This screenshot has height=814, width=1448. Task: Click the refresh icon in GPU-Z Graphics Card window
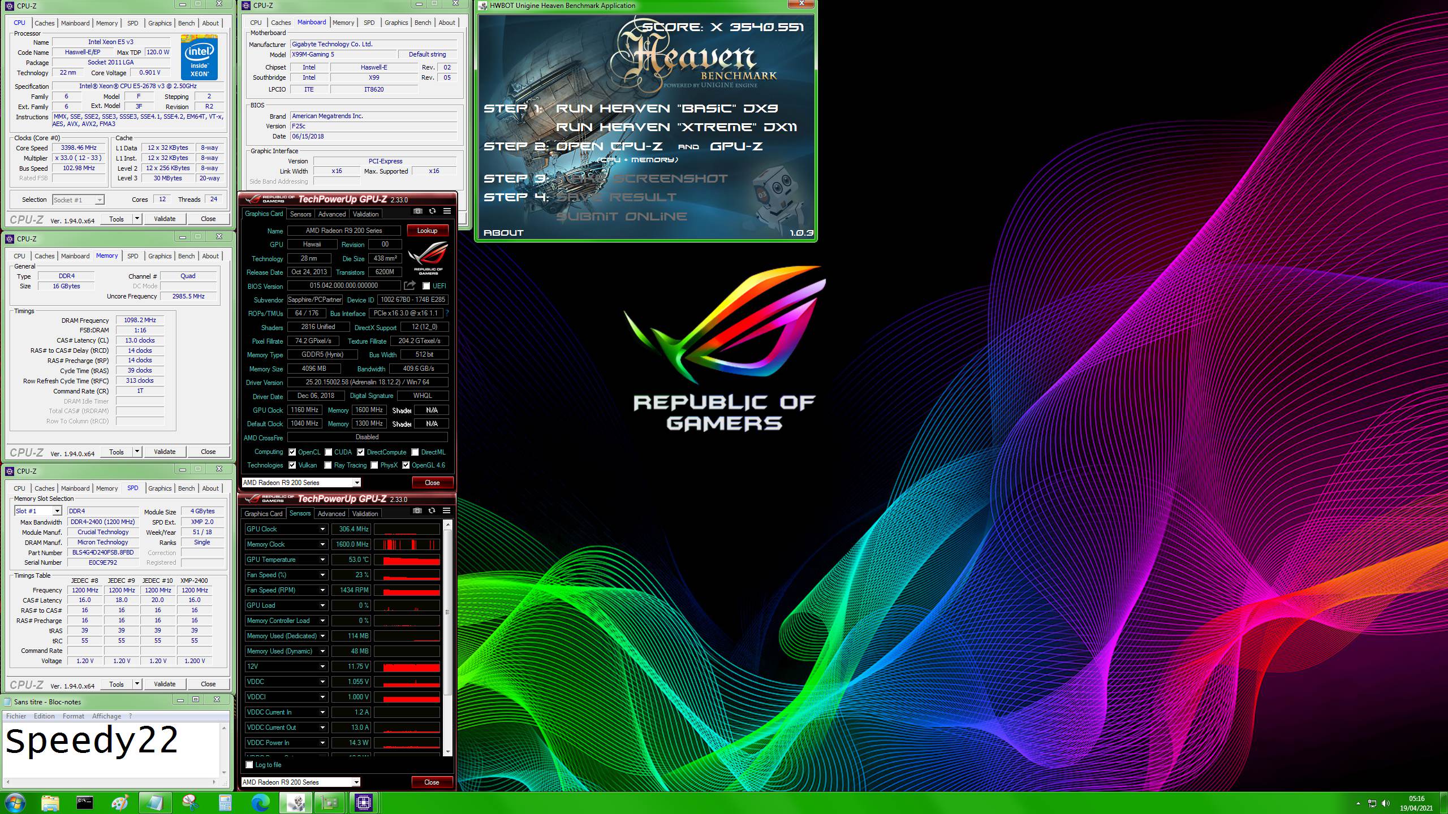tap(432, 211)
